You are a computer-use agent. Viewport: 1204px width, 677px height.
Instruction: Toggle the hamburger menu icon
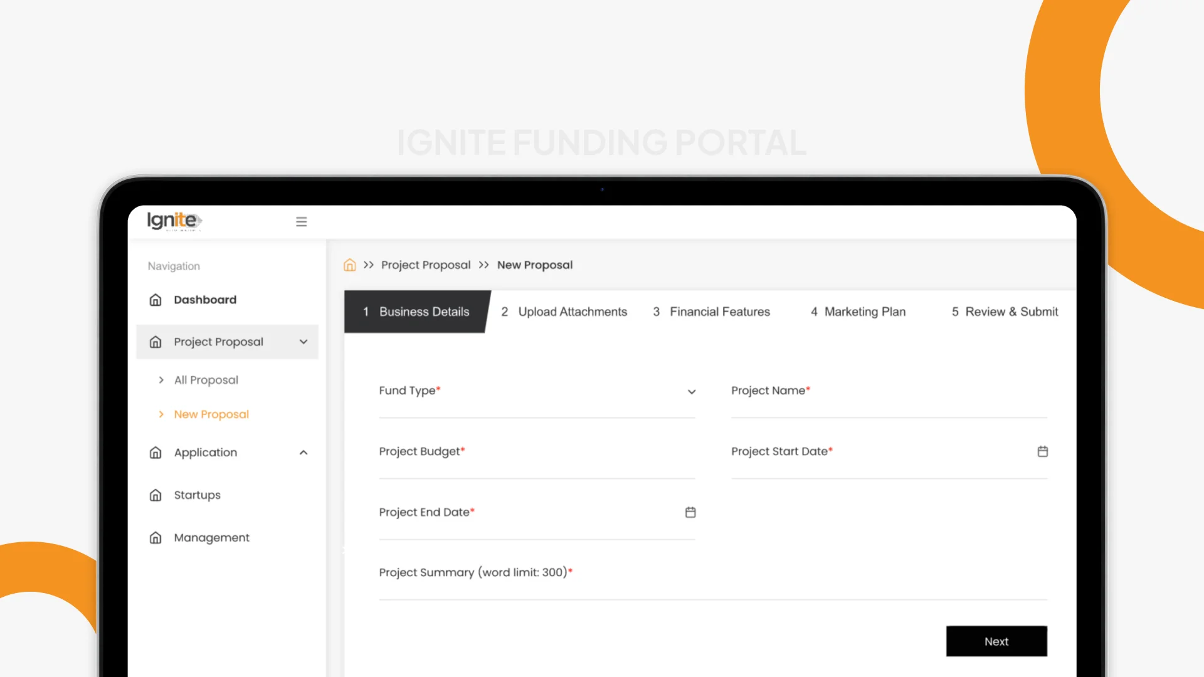pos(302,222)
